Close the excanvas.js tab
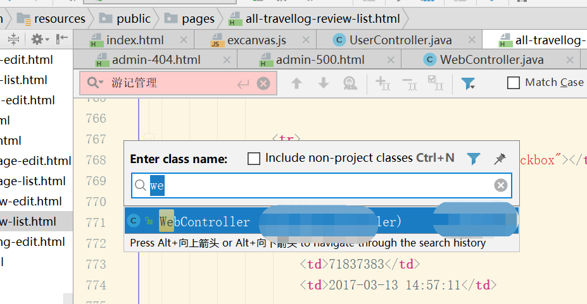Screen dimensions: 587x304 (306, 40)
